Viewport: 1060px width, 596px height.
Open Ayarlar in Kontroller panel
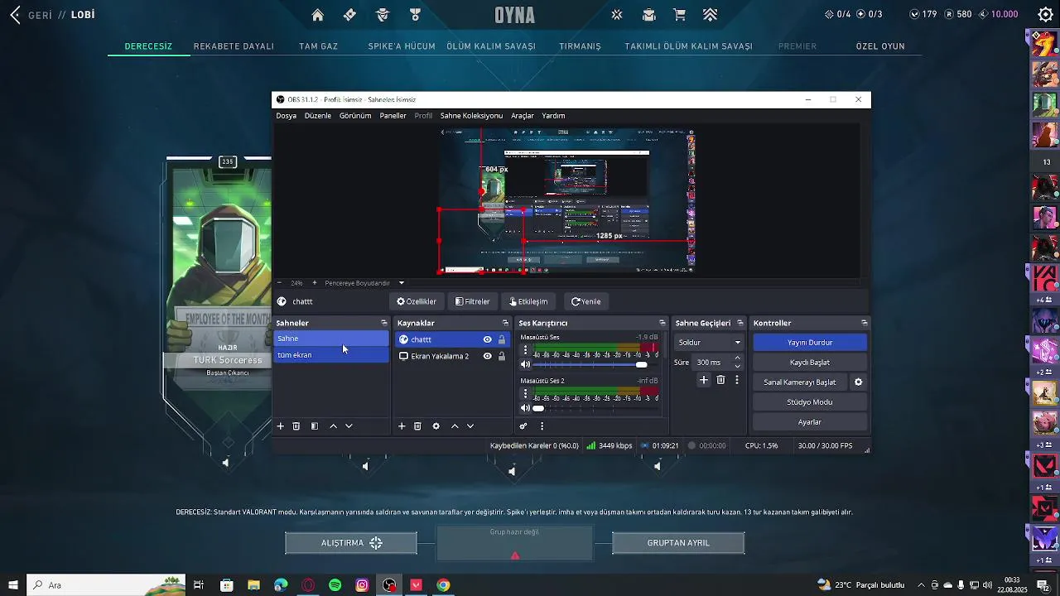(810, 422)
